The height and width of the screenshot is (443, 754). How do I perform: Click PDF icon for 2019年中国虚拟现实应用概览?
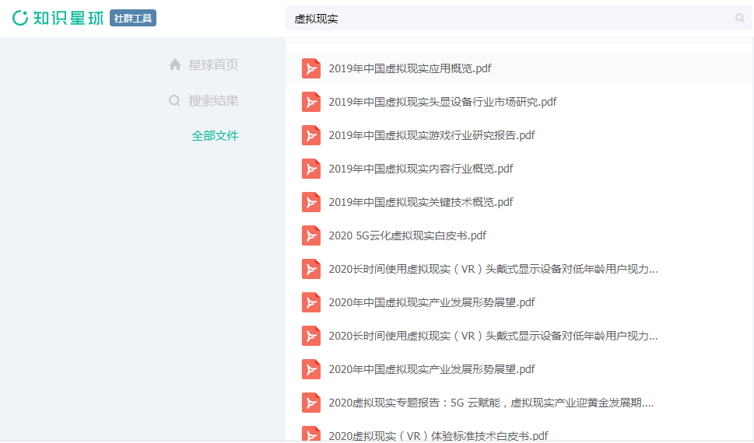(x=311, y=68)
